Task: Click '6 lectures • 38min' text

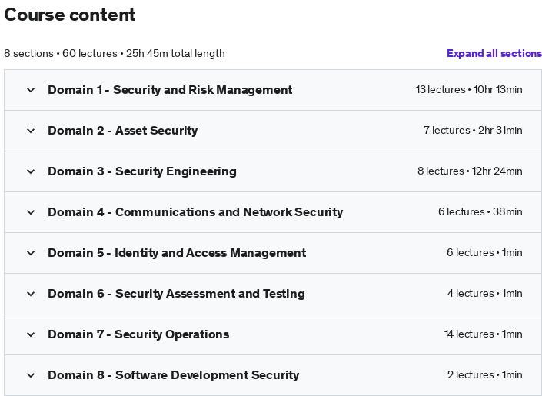Action: click(480, 211)
